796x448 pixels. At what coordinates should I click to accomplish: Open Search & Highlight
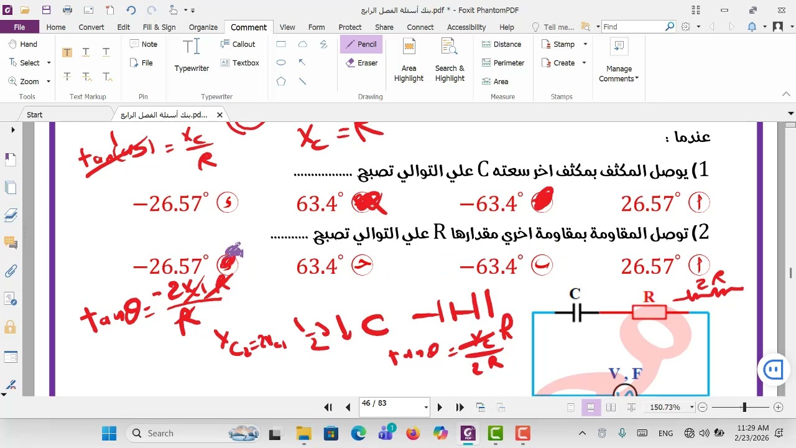[x=450, y=60]
